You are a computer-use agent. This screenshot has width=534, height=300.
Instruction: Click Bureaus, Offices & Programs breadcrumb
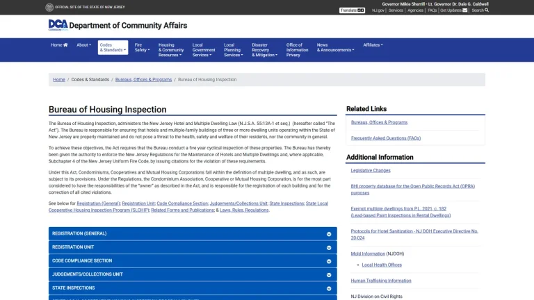(143, 80)
